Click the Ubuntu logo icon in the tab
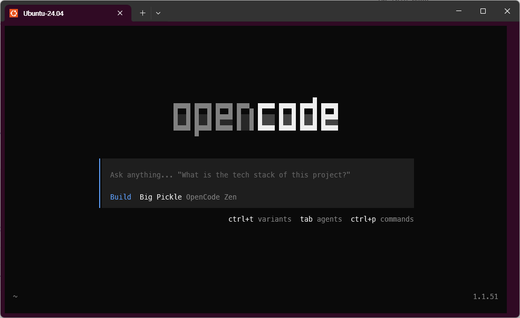Screen dimensions: 520x318 tap(14, 13)
